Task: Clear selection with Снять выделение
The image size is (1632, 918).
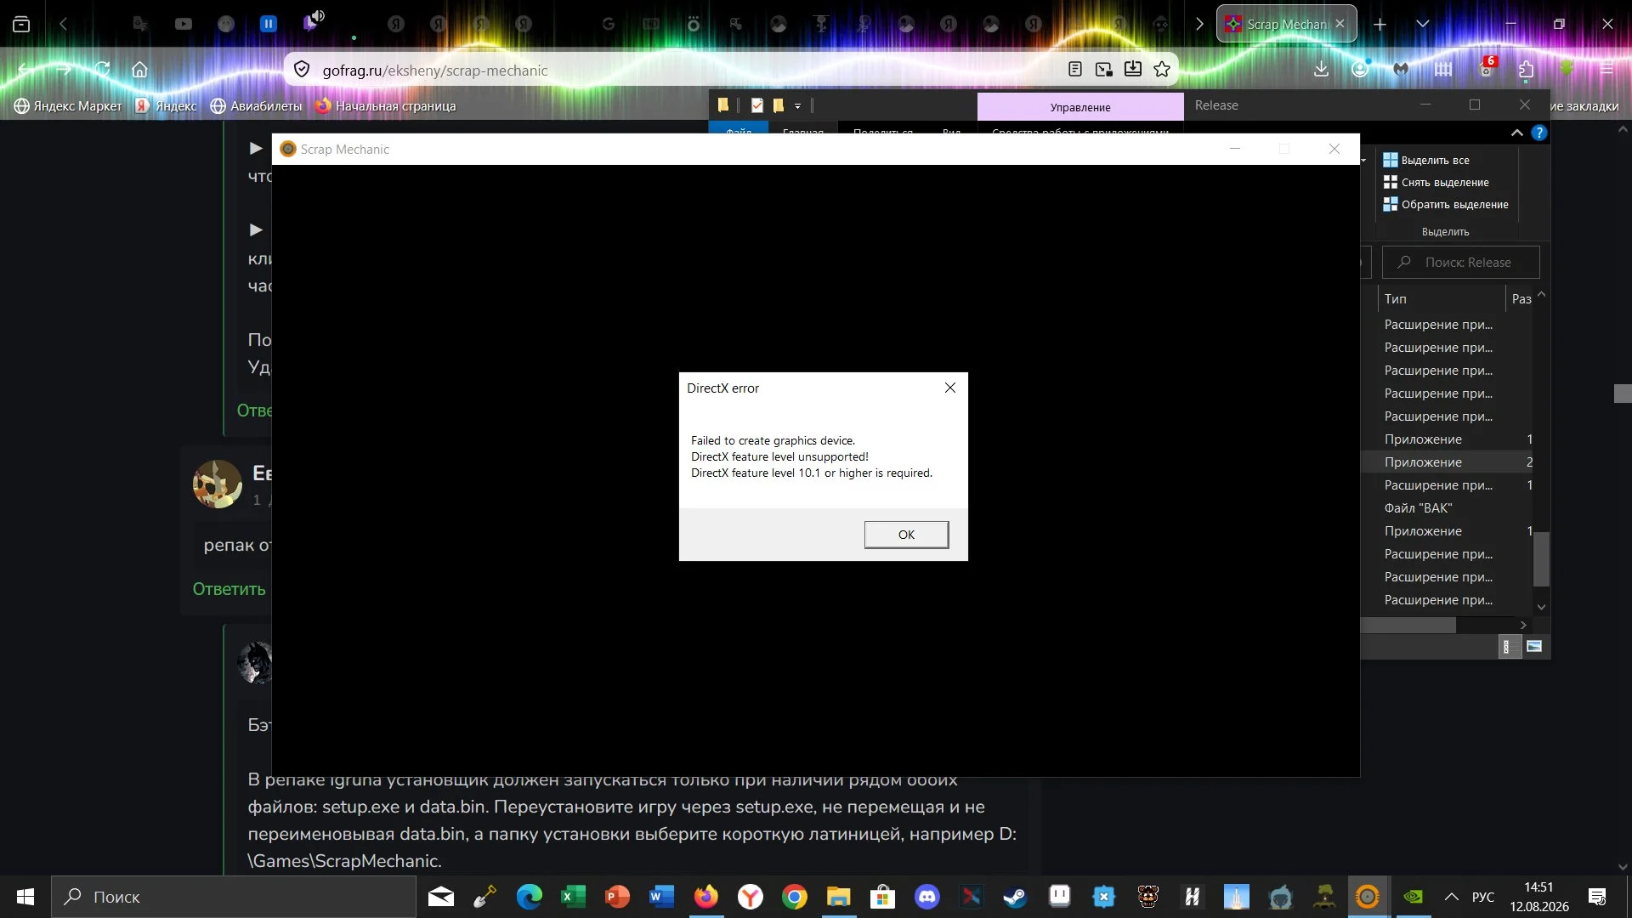Action: pyautogui.click(x=1436, y=182)
